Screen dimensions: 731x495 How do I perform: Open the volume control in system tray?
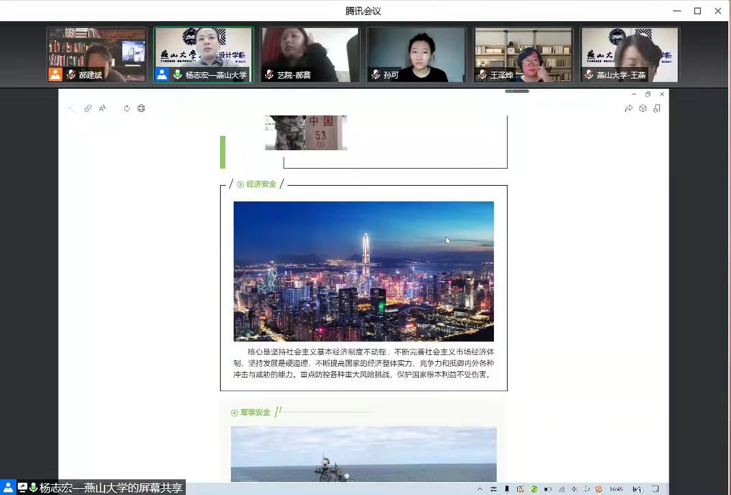[x=574, y=489]
